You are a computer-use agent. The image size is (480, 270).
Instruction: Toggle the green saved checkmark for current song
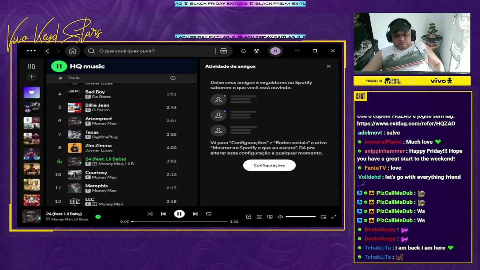click(x=98, y=217)
